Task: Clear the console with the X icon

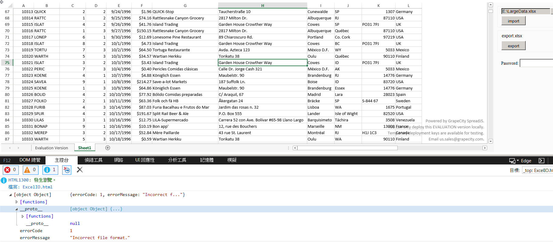Action: (80, 170)
